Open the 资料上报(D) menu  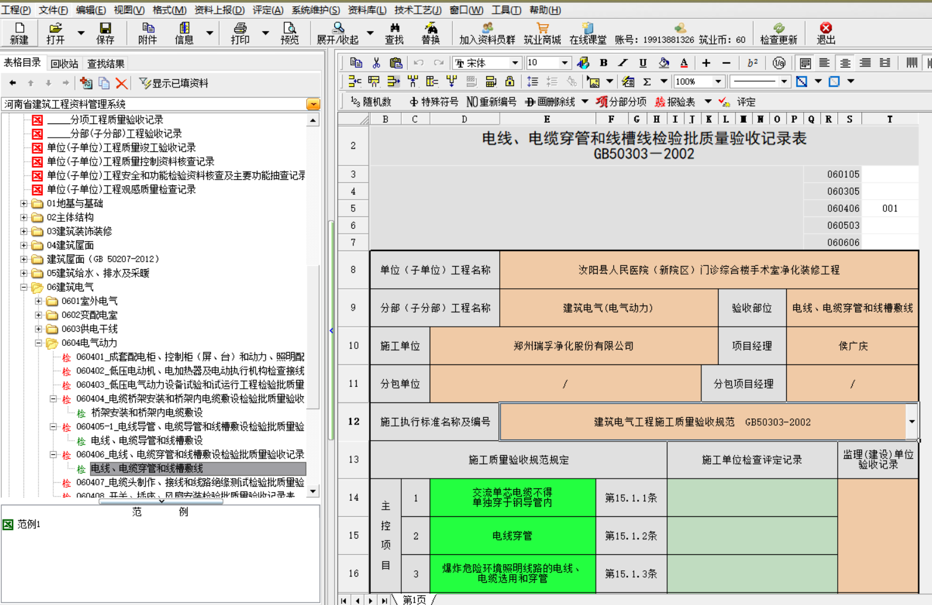(x=219, y=10)
